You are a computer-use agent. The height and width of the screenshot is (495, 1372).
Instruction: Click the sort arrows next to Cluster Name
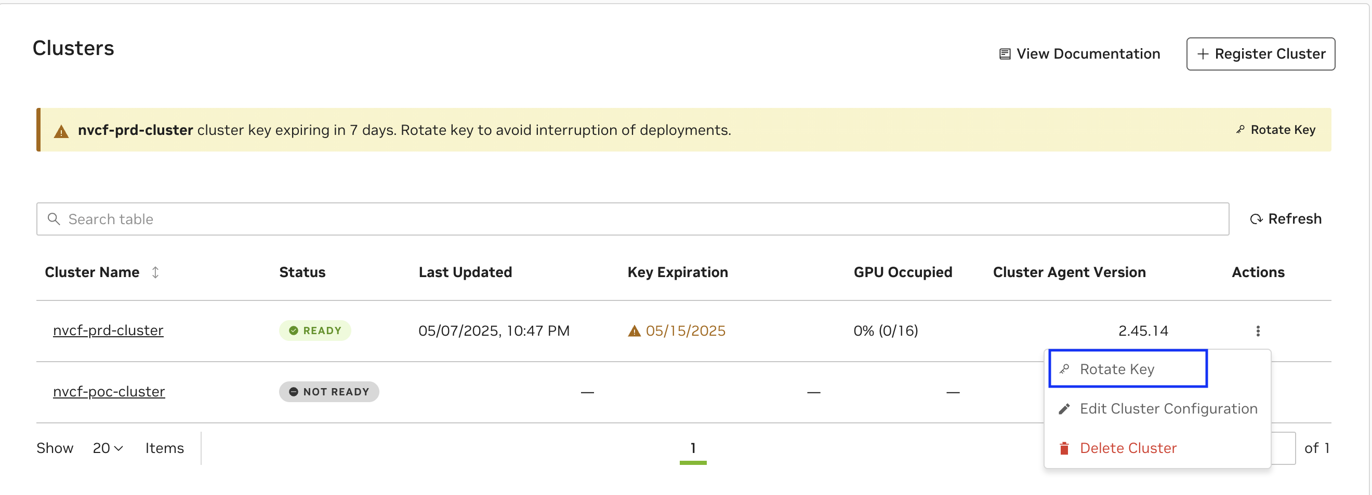(155, 272)
